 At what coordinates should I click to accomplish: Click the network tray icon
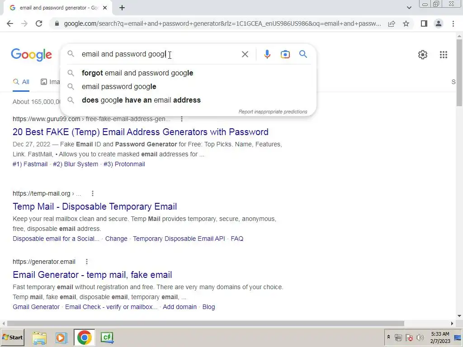[398, 337]
